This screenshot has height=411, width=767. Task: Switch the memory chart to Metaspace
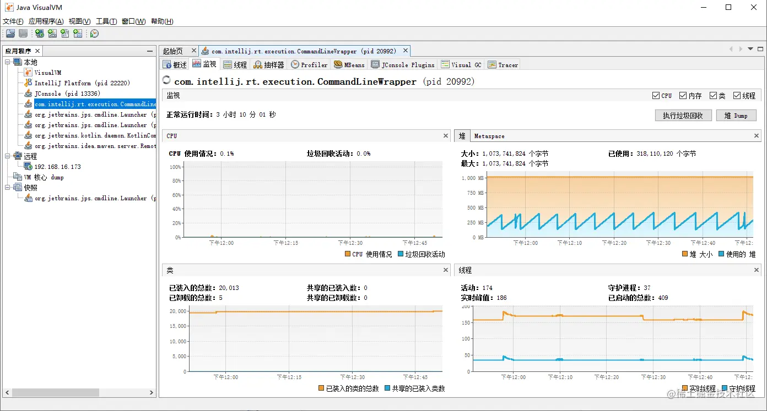point(489,136)
